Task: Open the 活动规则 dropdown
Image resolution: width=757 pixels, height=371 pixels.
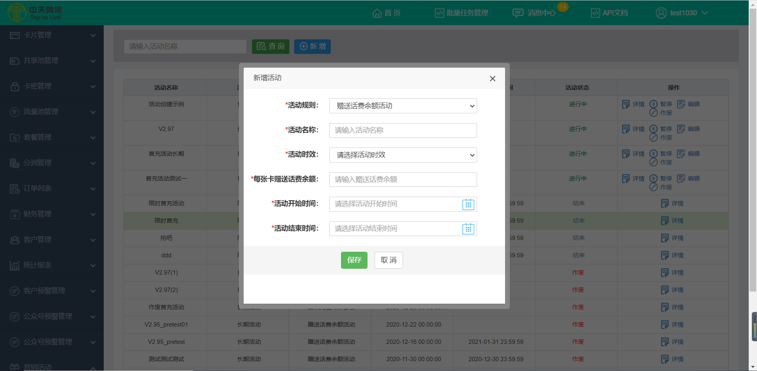Action: point(403,106)
